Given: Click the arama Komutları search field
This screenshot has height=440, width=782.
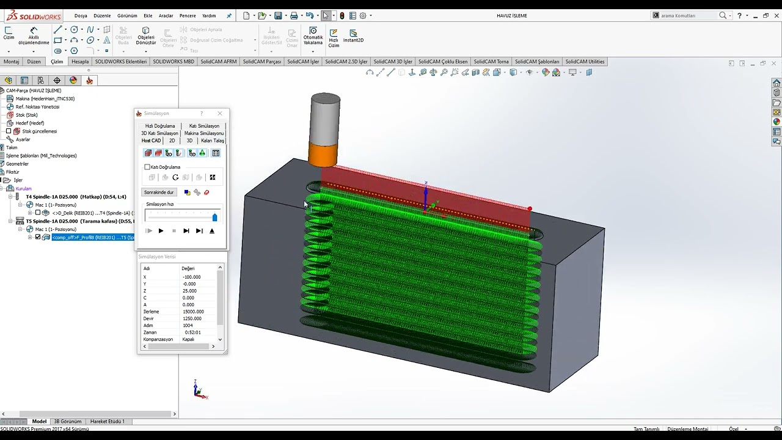Looking at the screenshot, I should (x=688, y=16).
